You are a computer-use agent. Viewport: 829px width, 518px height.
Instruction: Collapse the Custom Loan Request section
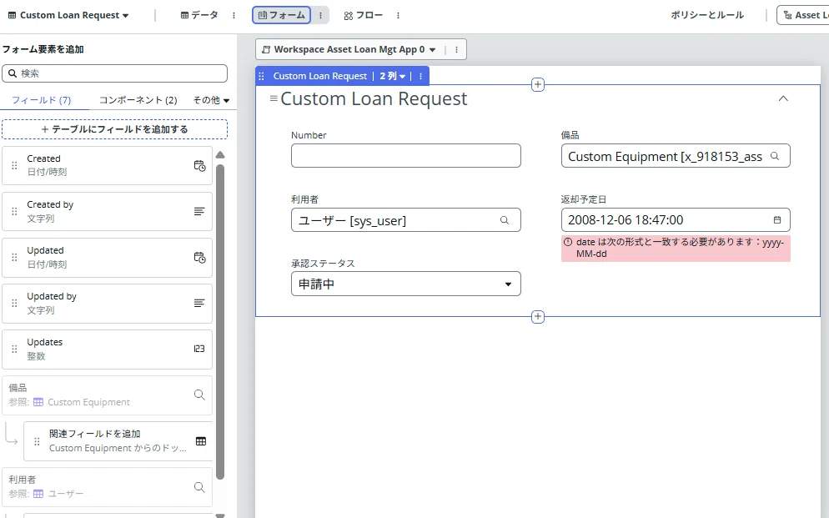point(783,98)
